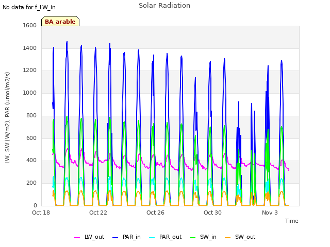Click the 1200 y-axis tick label

click(30, 70)
